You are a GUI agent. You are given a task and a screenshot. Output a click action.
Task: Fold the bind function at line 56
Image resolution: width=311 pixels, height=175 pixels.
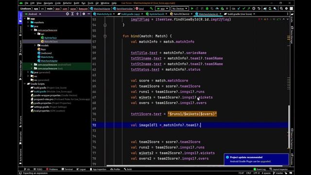(105, 36)
